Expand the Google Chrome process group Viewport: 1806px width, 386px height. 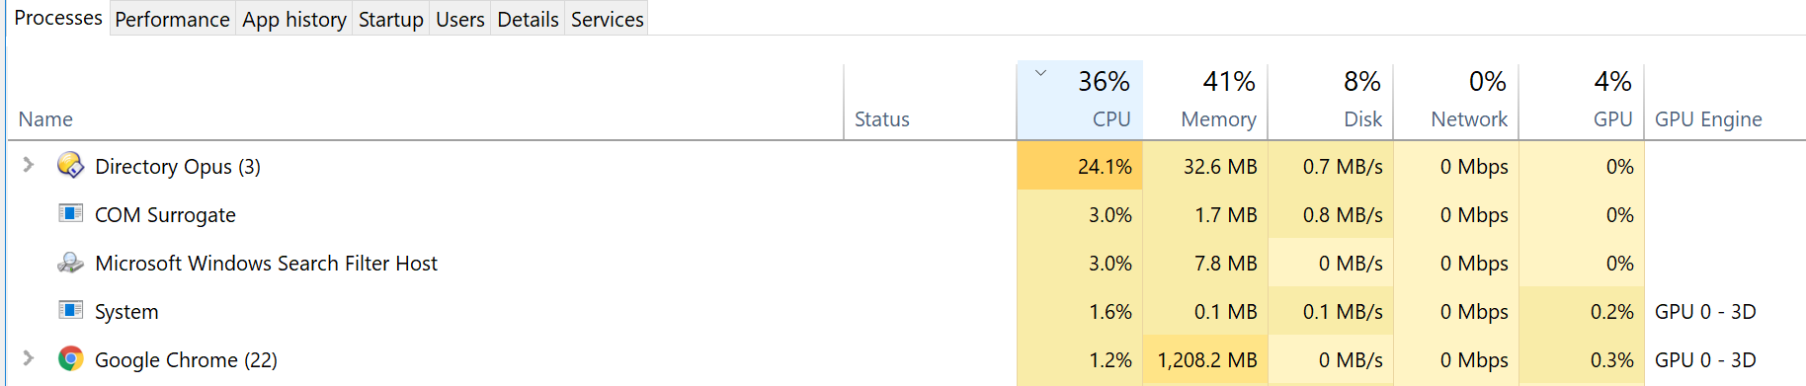[29, 358]
